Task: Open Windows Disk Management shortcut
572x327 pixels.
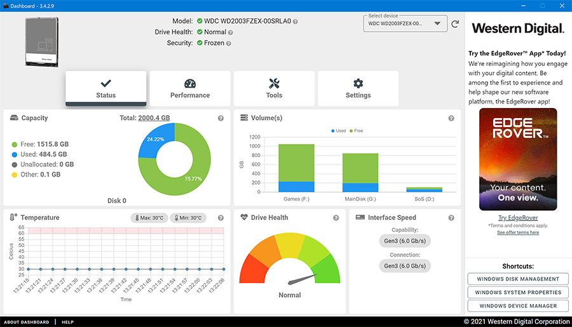Action: tap(518, 279)
